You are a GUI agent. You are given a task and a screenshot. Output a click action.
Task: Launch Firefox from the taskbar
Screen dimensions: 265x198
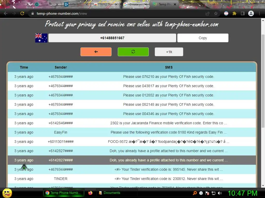pos(90,193)
